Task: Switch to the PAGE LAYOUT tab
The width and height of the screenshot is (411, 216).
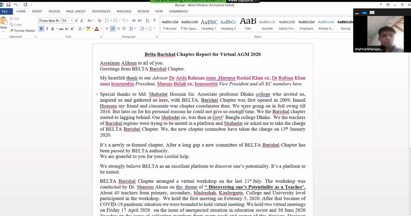Action: pyautogui.click(x=76, y=11)
